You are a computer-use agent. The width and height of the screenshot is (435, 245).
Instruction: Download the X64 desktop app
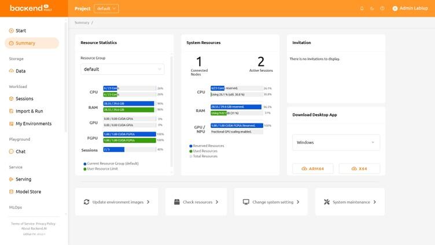(x=360, y=169)
